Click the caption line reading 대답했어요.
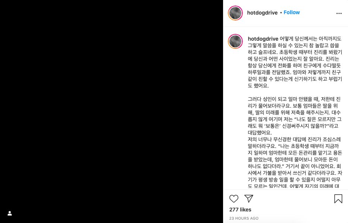The image size is (348, 223). [x=260, y=133]
